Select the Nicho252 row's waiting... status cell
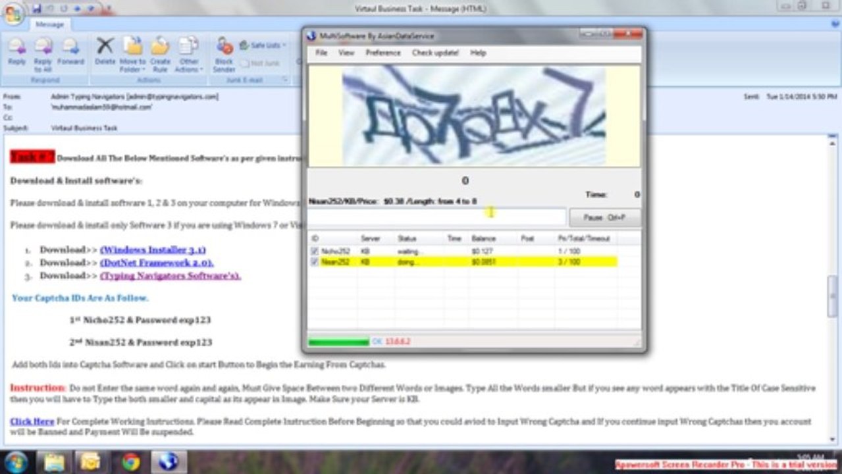Screen dimensions: 842x474 (x=409, y=251)
